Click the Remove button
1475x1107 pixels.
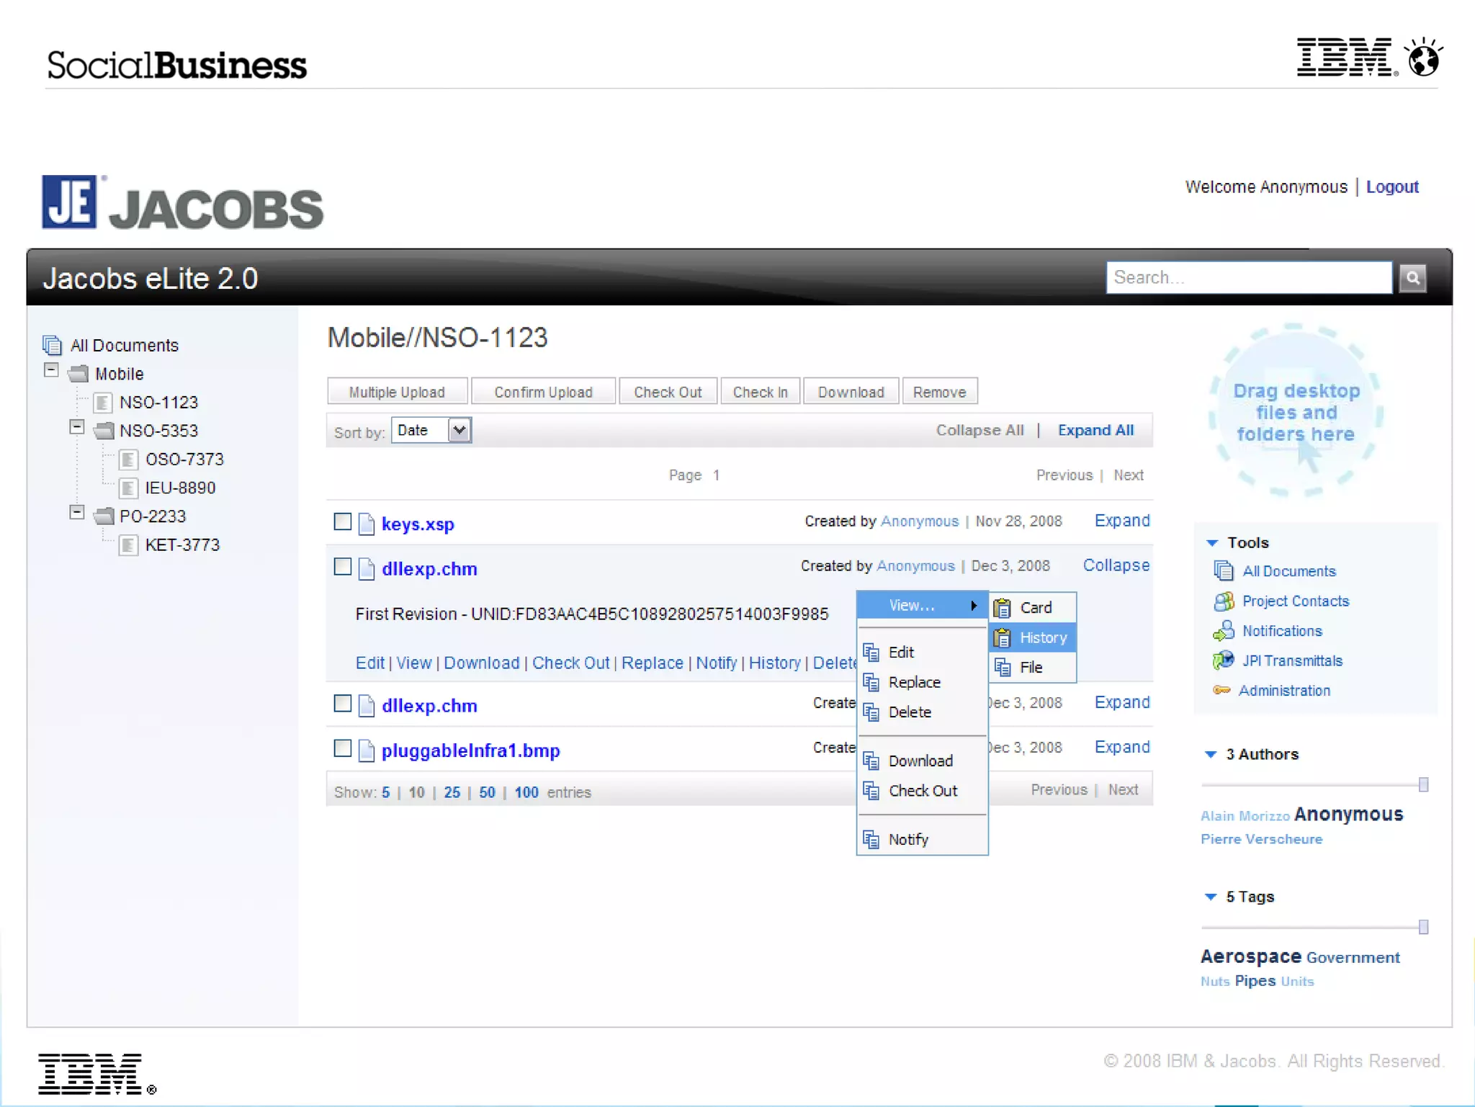(x=939, y=392)
